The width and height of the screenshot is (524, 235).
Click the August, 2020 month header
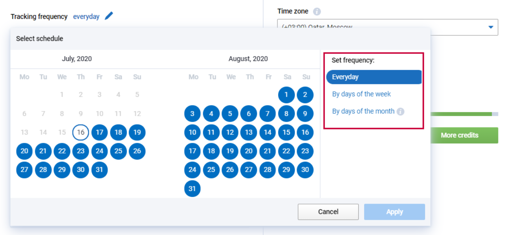248,59
